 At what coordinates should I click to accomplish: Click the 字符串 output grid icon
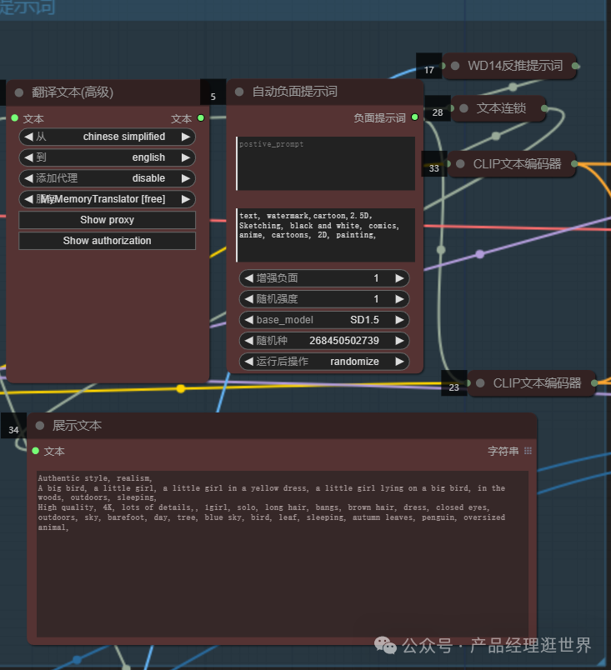coord(528,451)
